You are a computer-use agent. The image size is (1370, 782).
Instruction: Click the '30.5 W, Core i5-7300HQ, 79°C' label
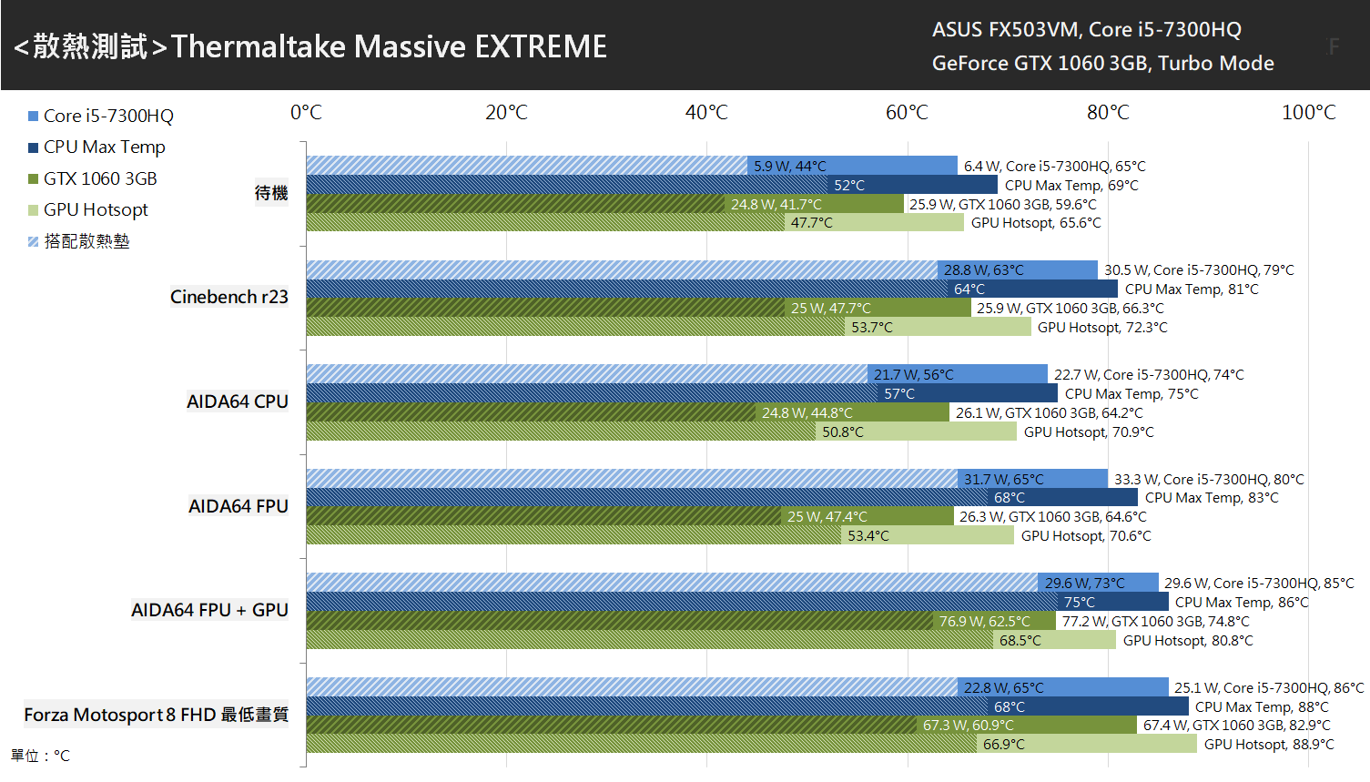click(x=1199, y=269)
